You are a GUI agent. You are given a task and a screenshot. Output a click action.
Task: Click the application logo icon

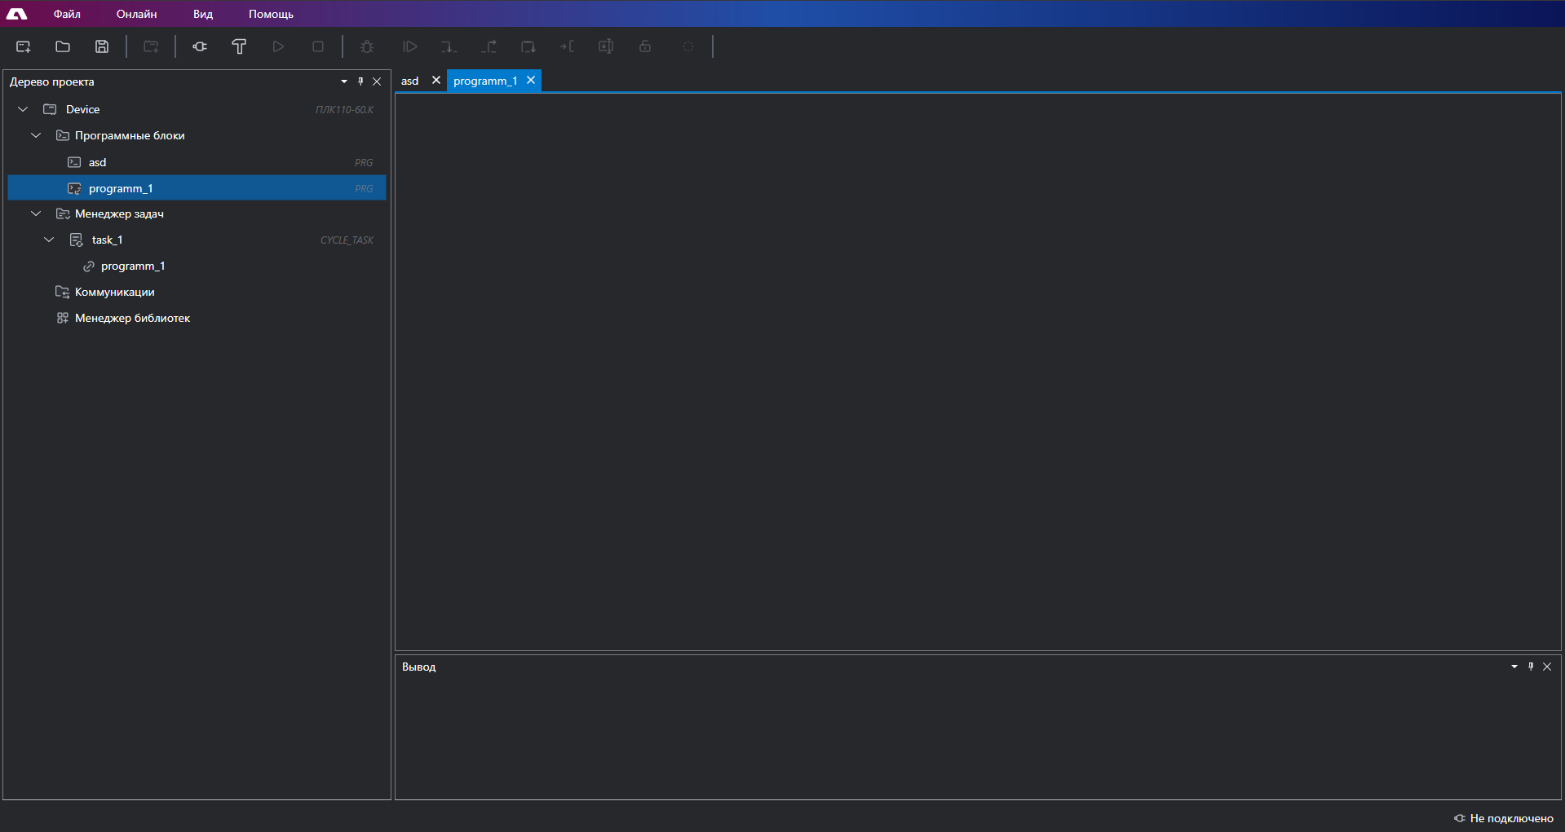16,14
